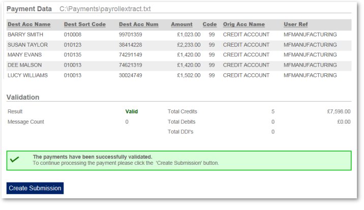Sort by Dest Acc Name column header
Image resolution: width=364 pixels, height=210 pixels.
29,24
